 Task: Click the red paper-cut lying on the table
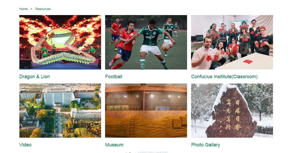coord(248,62)
